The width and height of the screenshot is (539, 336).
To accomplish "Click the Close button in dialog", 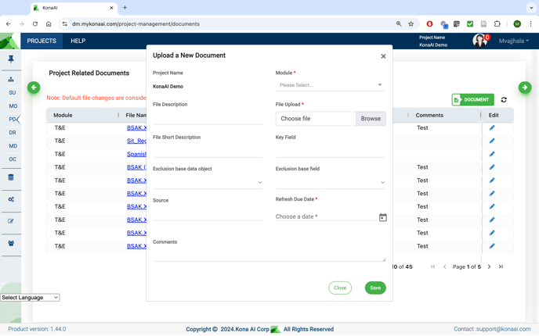I will (340, 288).
